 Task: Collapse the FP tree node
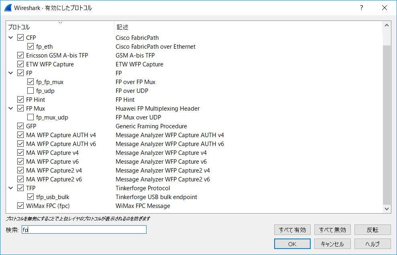(x=10, y=73)
